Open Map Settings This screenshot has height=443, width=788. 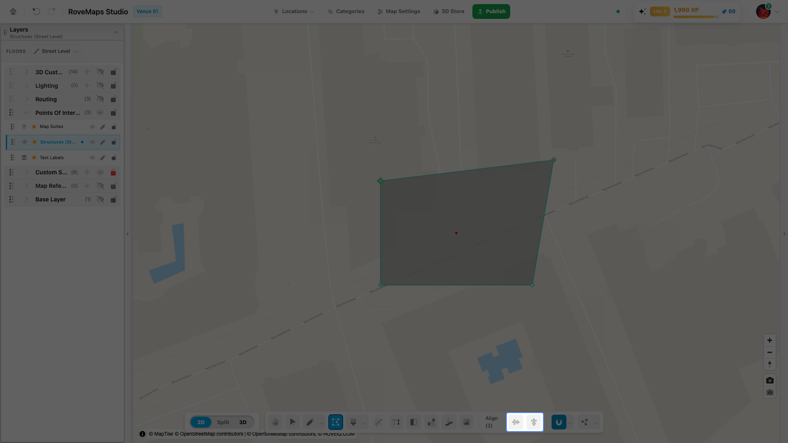point(399,11)
